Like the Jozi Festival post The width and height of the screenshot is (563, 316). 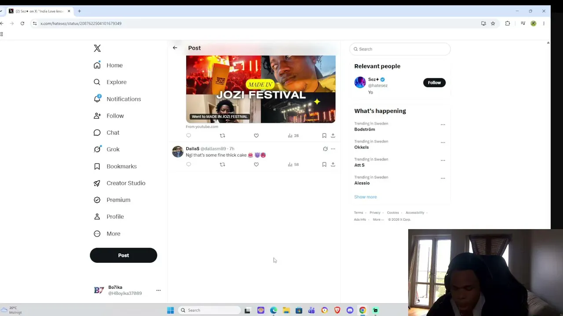256,136
